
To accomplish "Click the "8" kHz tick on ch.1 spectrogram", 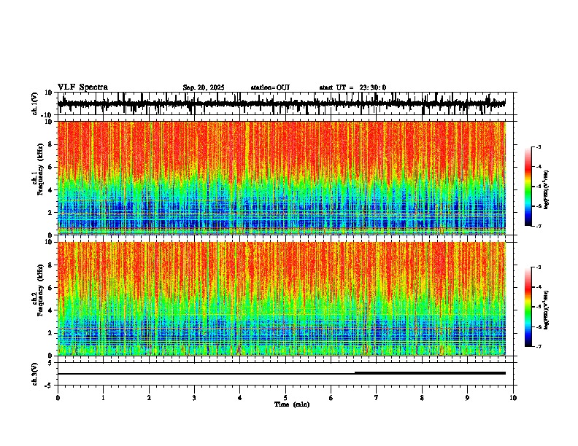I will (50, 144).
